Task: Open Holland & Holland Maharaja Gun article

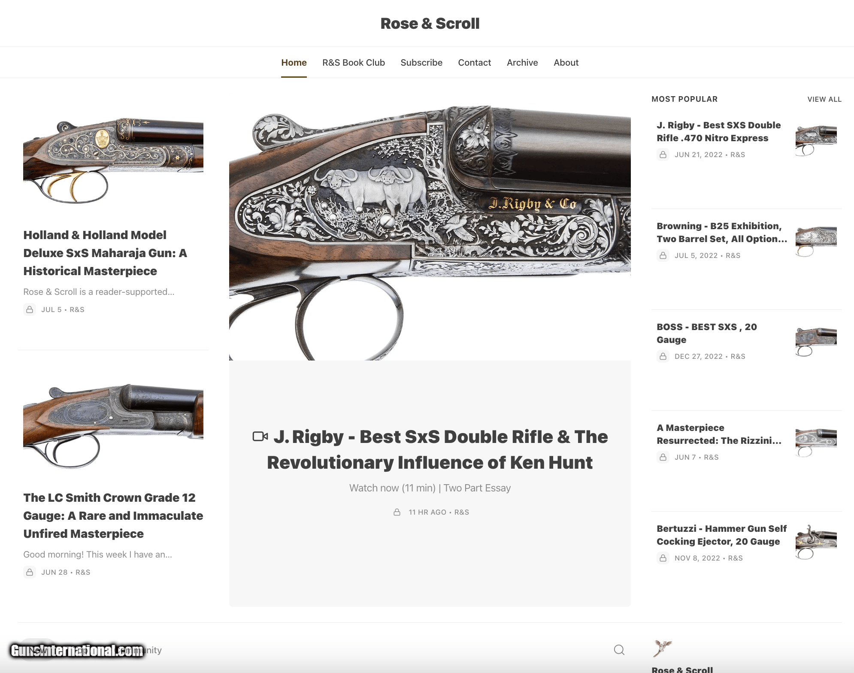Action: (105, 253)
